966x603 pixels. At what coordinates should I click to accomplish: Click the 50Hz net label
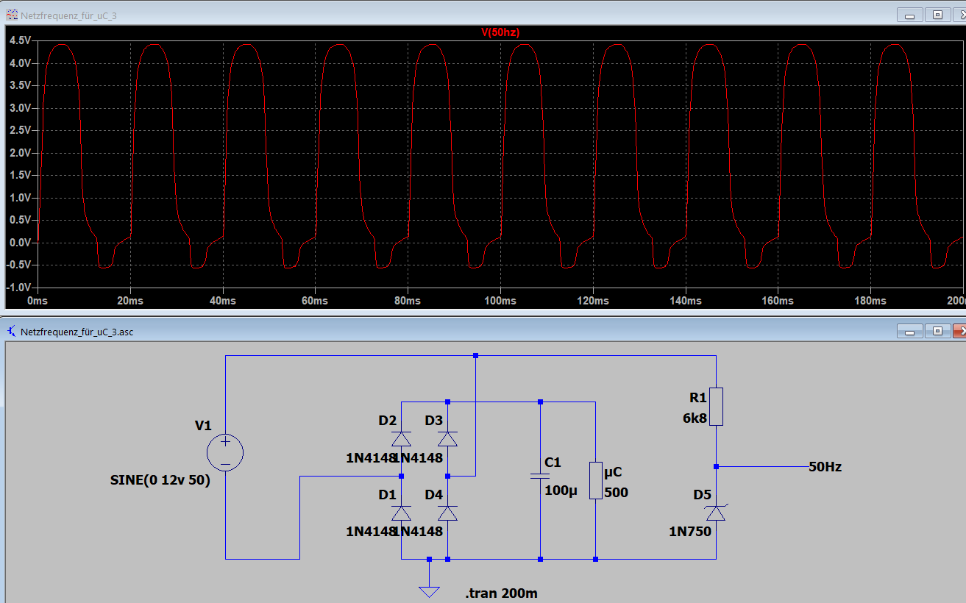825,467
